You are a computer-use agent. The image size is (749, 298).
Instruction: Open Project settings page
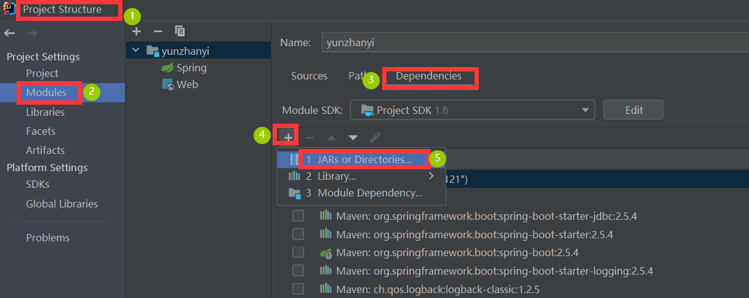42,73
